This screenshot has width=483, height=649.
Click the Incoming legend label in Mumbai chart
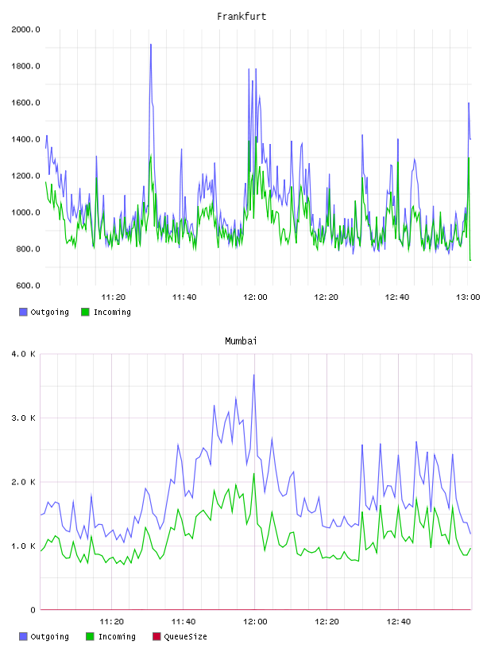pos(117,637)
